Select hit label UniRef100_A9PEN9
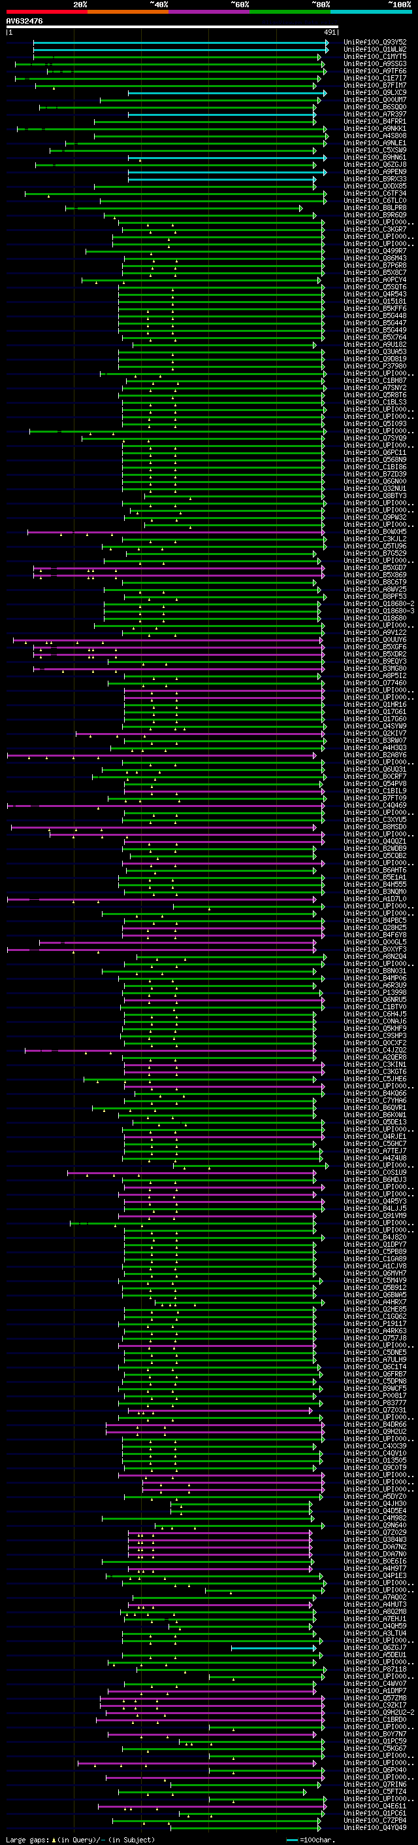Viewport: 418px width, 1845px height. (x=375, y=172)
